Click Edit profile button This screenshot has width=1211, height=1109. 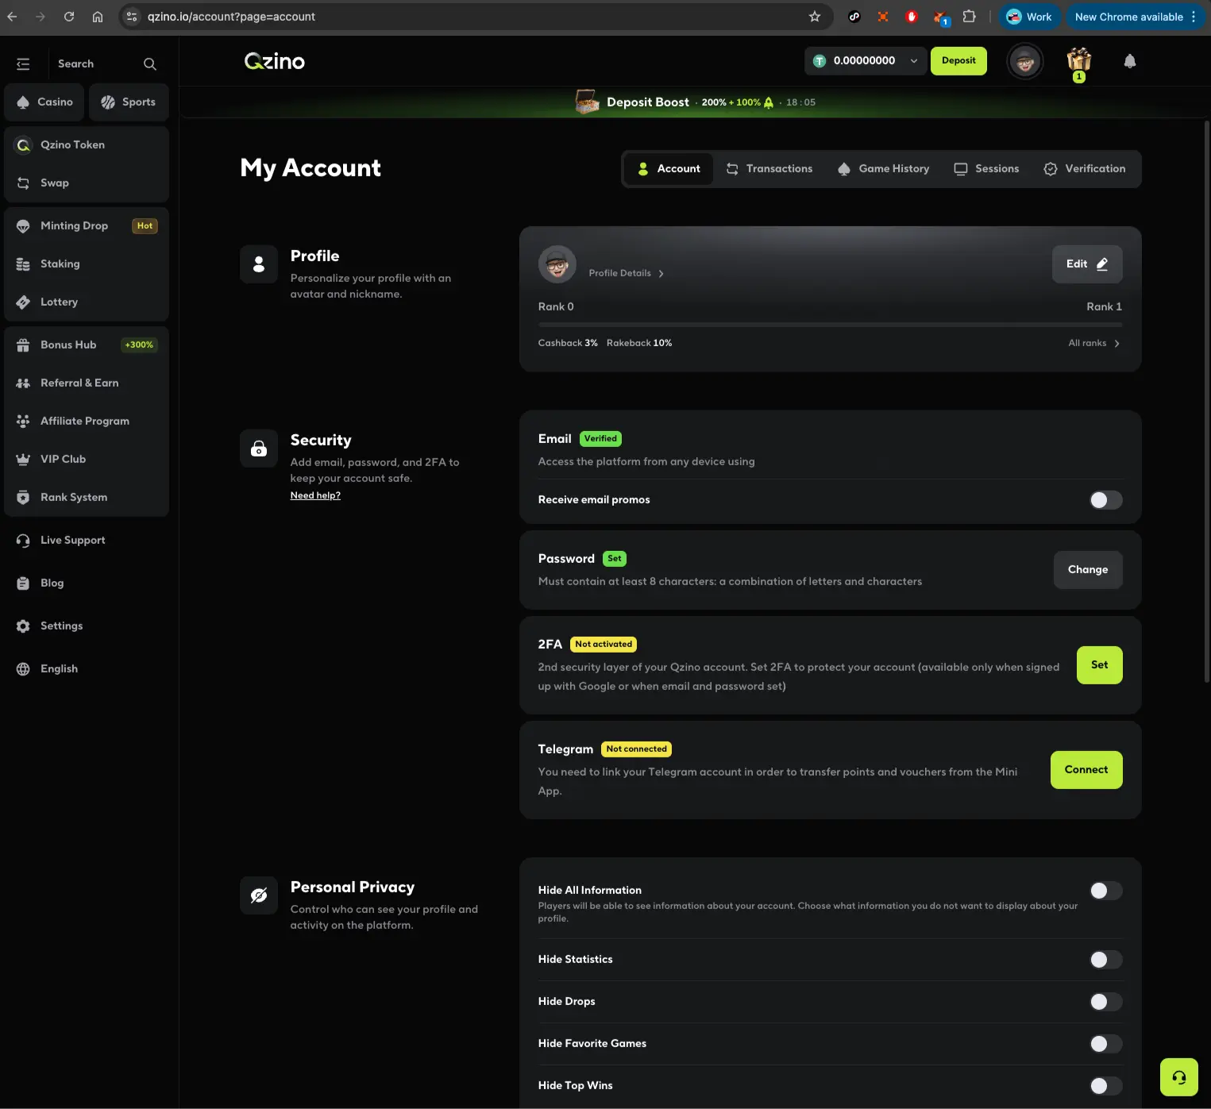[1087, 264]
